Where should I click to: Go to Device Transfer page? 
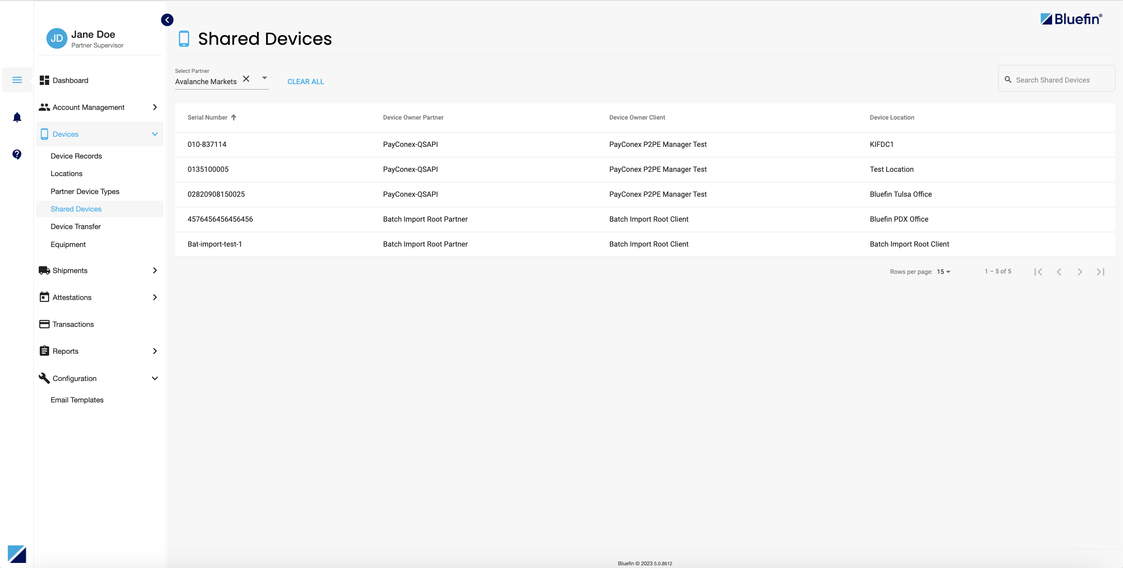[75, 226]
